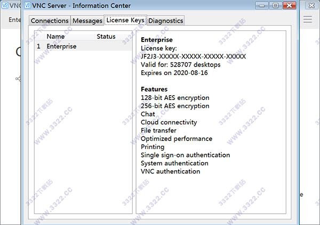Open the Messages tab
Image resolution: width=320 pixels, height=225 pixels.
tap(87, 21)
